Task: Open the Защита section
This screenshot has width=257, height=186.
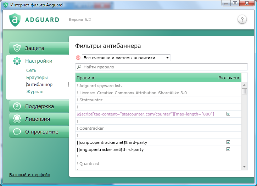Action: (39, 48)
